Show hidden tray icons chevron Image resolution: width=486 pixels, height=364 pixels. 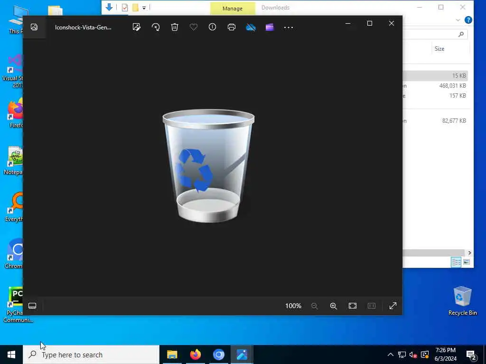tap(390, 355)
